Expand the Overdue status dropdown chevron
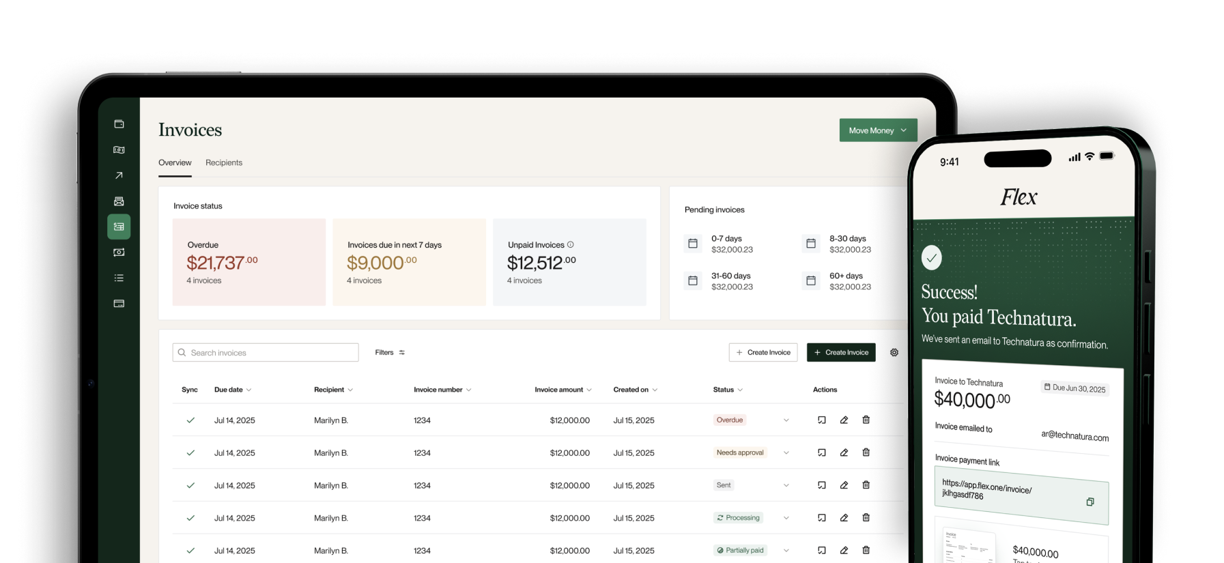 tap(786, 420)
